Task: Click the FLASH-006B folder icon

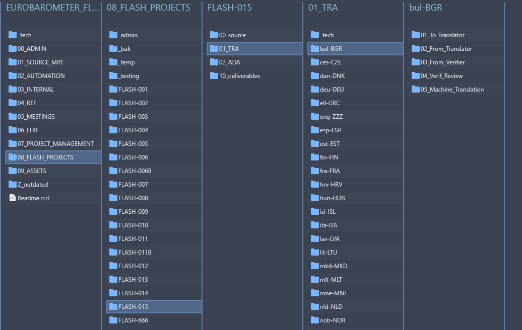Action: click(113, 171)
